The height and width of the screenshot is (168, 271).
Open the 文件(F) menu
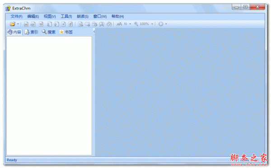coord(16,16)
